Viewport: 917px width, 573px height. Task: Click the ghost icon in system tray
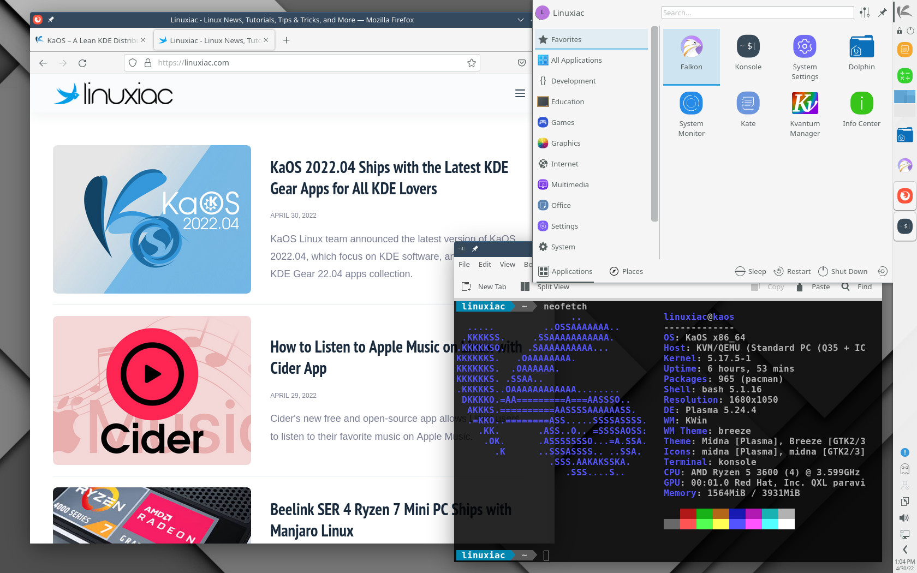tap(904, 469)
